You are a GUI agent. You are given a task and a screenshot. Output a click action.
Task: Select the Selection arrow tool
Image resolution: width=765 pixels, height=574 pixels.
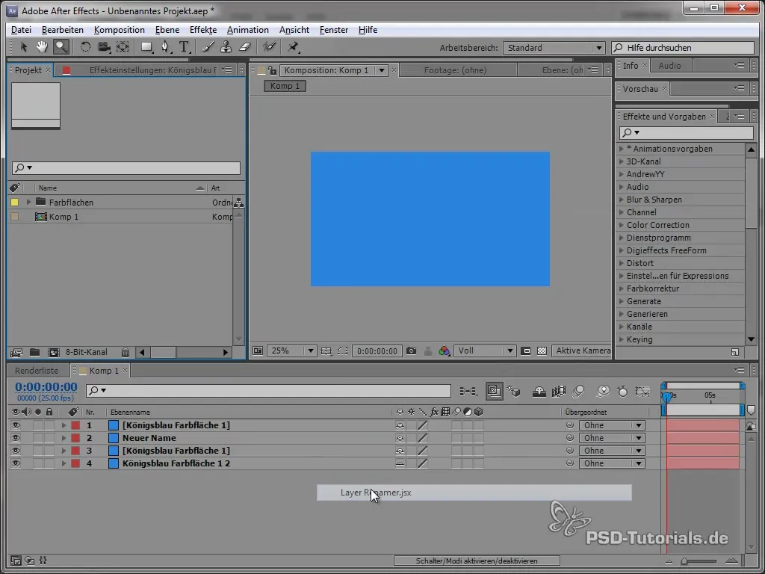point(23,47)
